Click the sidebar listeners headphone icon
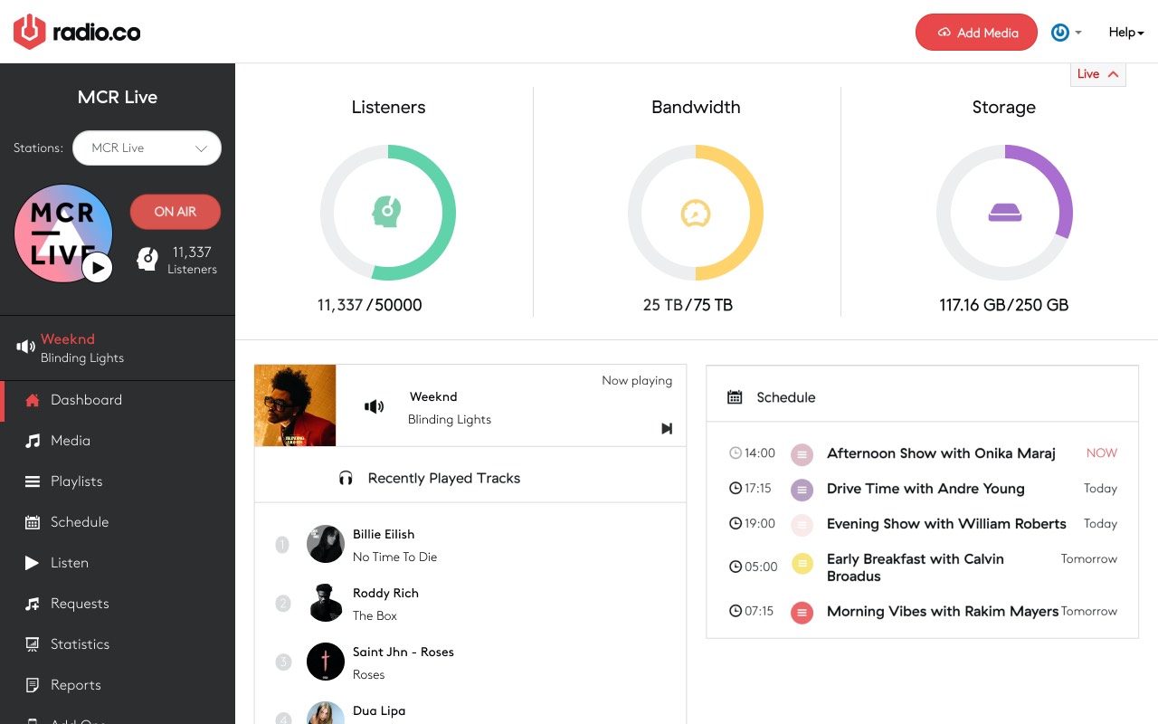Screen dimensions: 1158x724 (x=147, y=260)
